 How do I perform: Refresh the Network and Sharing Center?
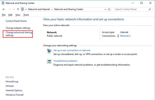click(x=109, y=9)
